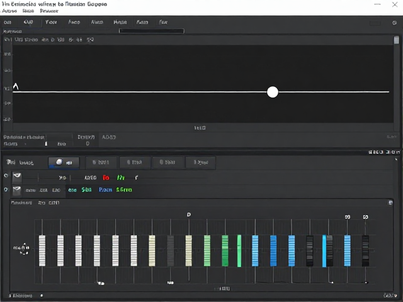403x302 pixels.
Task: Open the third menu in the menu bar
Action: (49, 11)
